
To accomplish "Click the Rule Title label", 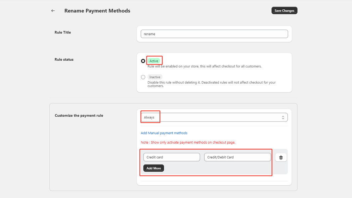I will (63, 33).
